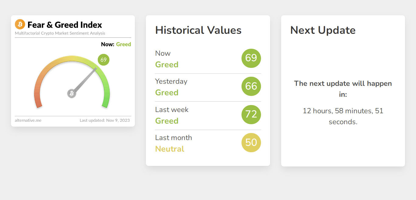Click the Historical Values heading
Screen dimensions: 416x200
(x=198, y=30)
